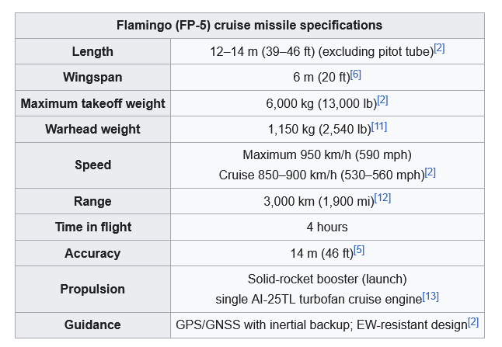Screen dimensions: 502x347
Task: Open footnote [5] beside Accuracy value
Action: tap(359, 251)
